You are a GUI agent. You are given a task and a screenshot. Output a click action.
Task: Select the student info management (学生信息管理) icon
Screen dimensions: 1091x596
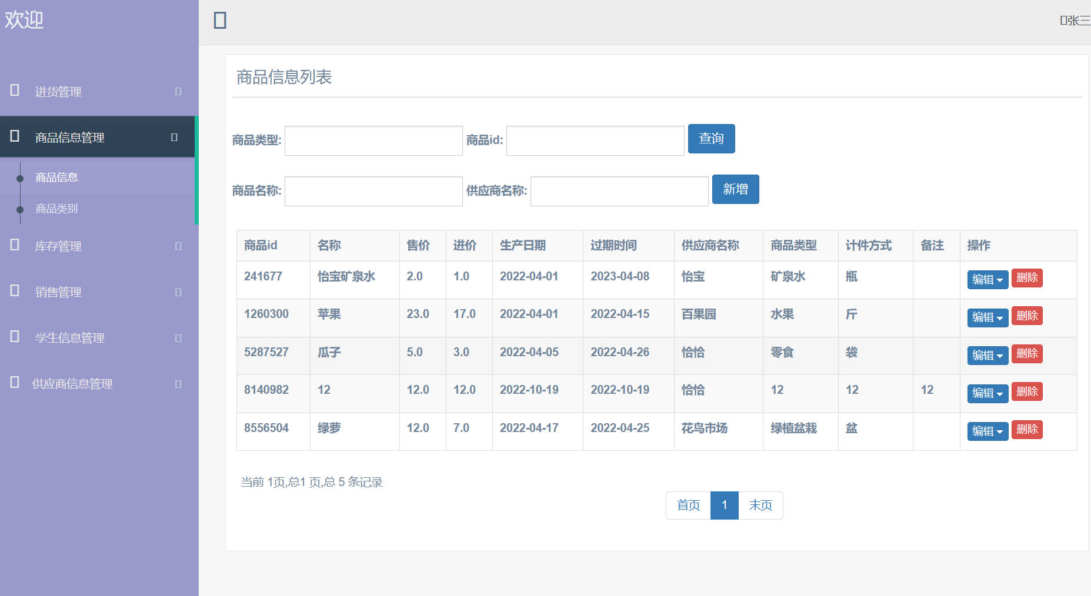click(14, 337)
